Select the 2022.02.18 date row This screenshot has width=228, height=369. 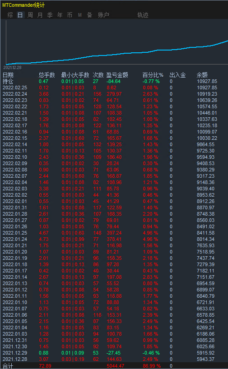[15, 119]
